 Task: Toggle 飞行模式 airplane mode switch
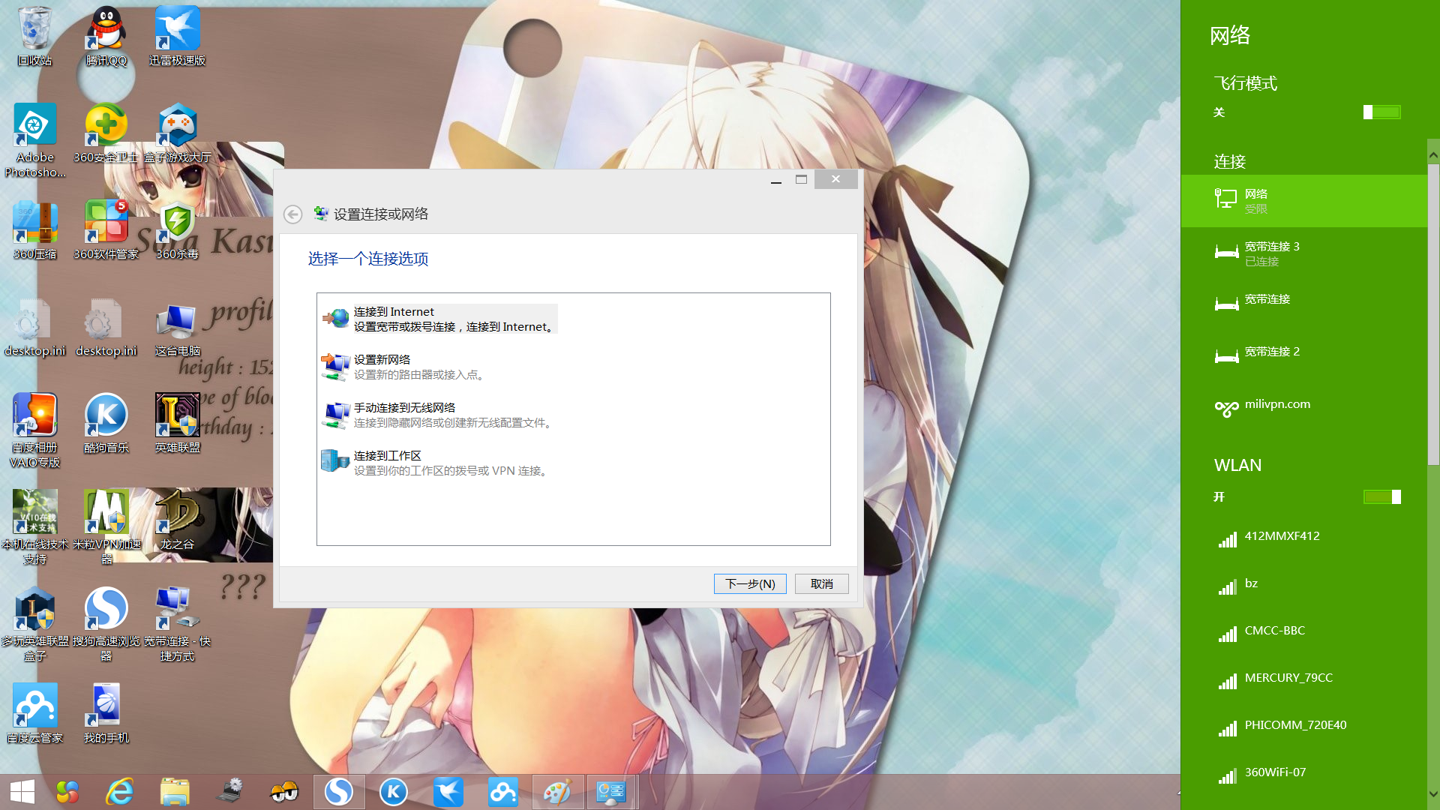pos(1381,112)
